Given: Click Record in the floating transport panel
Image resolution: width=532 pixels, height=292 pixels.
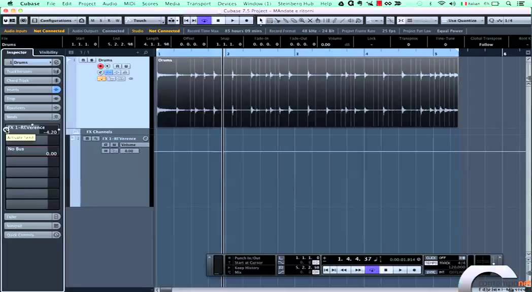Looking at the screenshot, I should (414, 270).
